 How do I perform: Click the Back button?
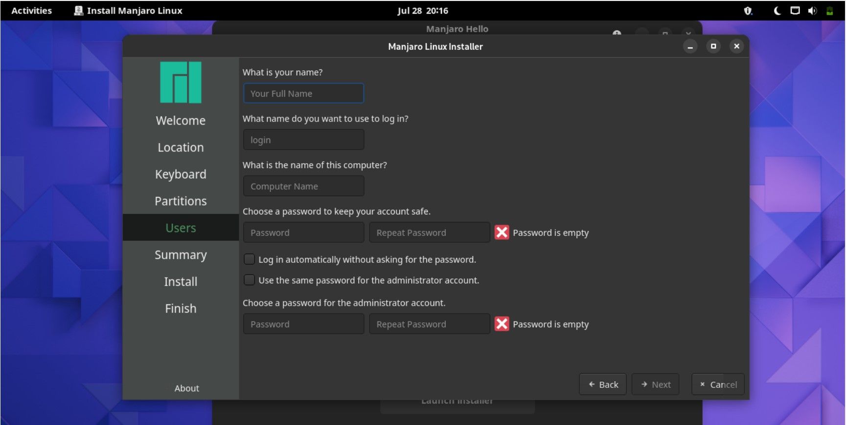603,384
